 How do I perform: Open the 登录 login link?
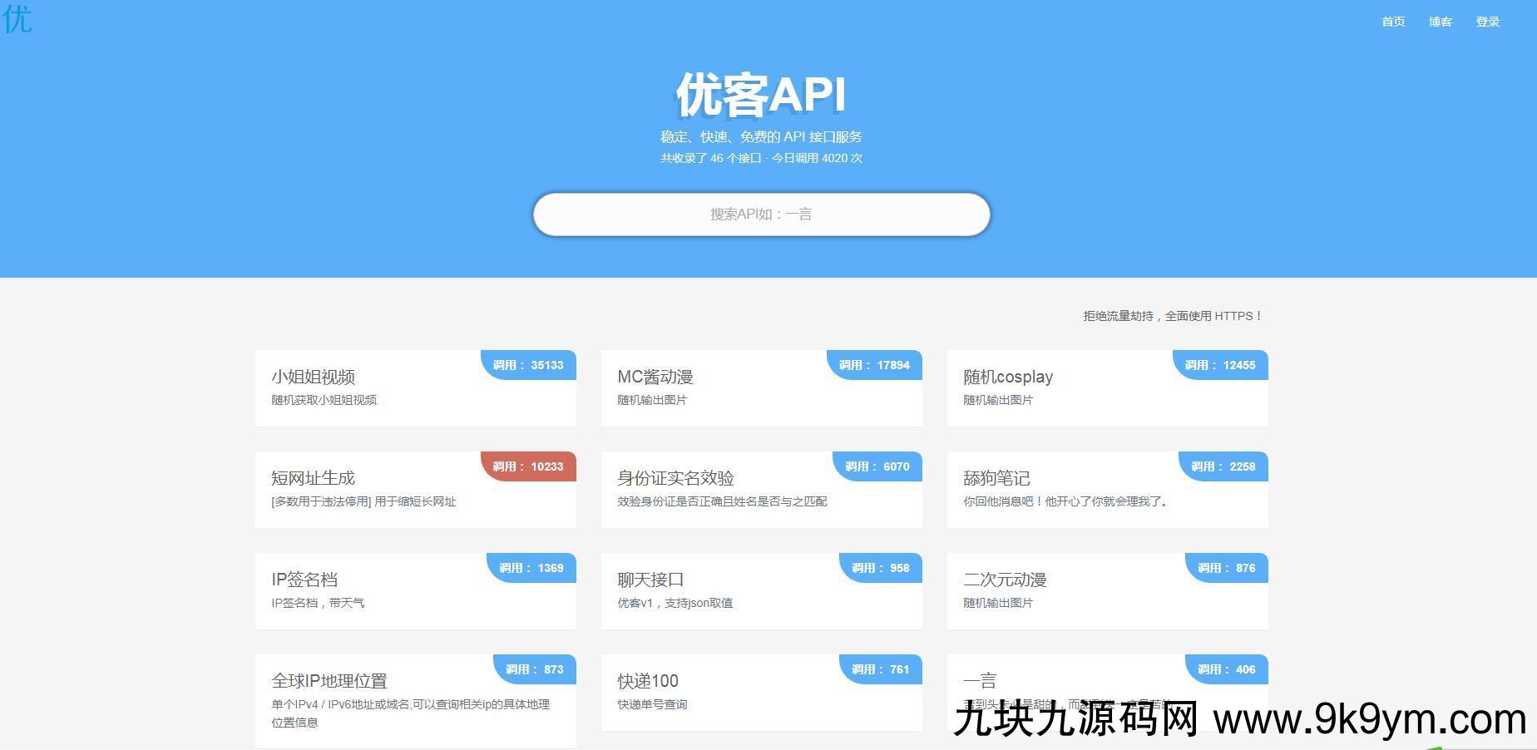tap(1488, 22)
